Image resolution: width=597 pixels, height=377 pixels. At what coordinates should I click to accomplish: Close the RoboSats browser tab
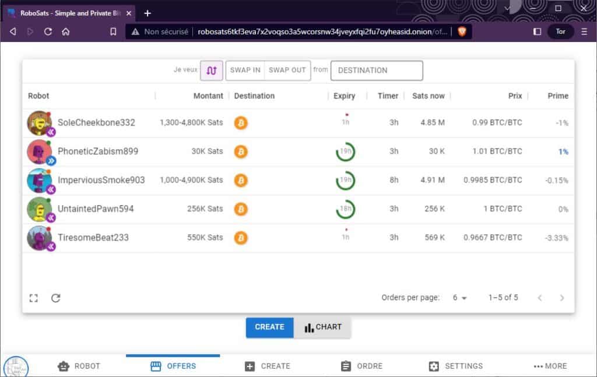[129, 13]
